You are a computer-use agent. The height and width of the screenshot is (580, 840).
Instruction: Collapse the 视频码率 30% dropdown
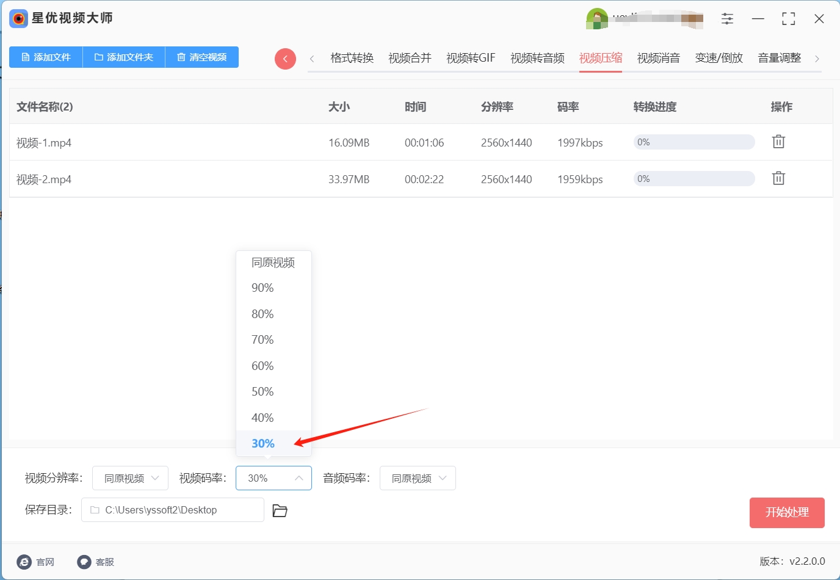tap(273, 478)
